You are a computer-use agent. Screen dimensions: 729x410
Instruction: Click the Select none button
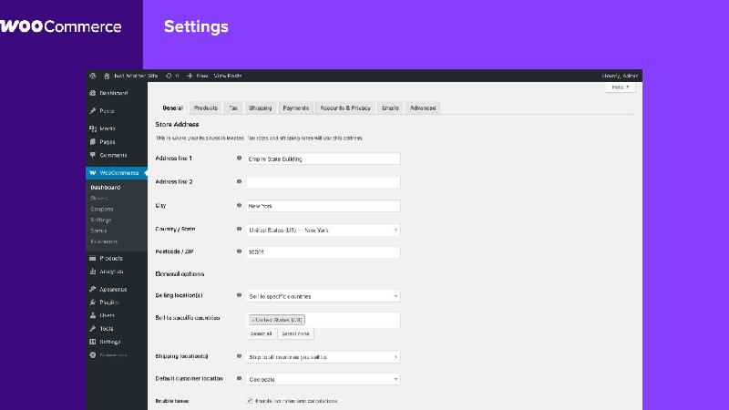(x=295, y=333)
